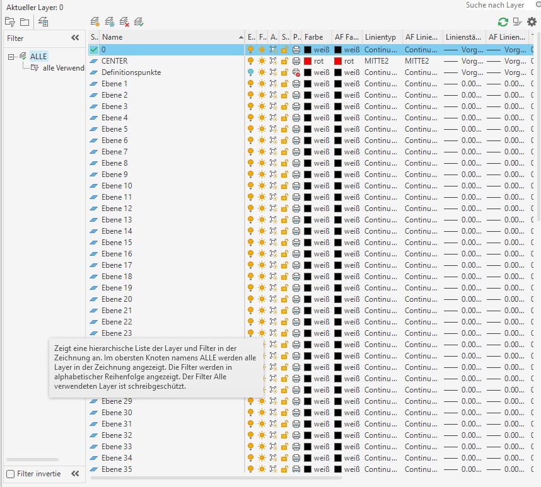Select the 'alle Verwendeten' filter in tree

point(63,68)
